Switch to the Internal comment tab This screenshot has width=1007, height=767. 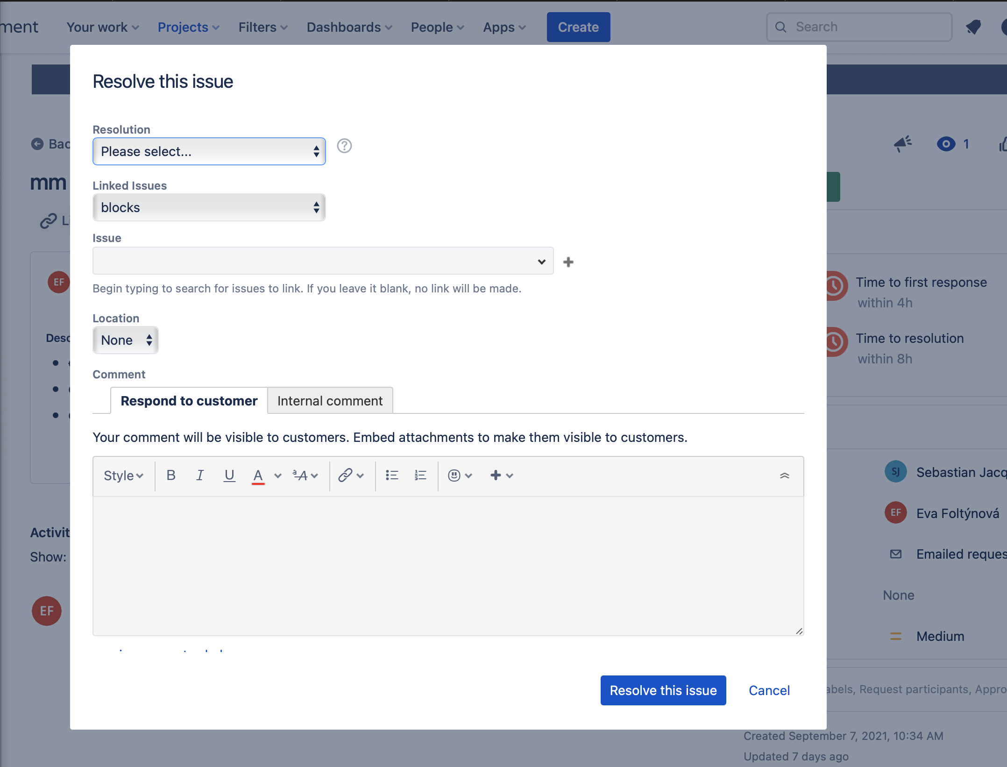[330, 401]
